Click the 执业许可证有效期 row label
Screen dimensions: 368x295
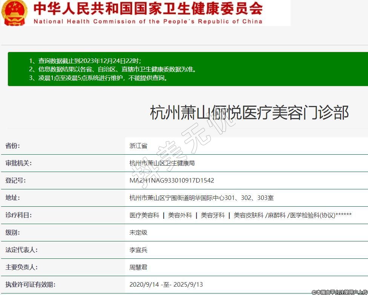[x=30, y=284]
